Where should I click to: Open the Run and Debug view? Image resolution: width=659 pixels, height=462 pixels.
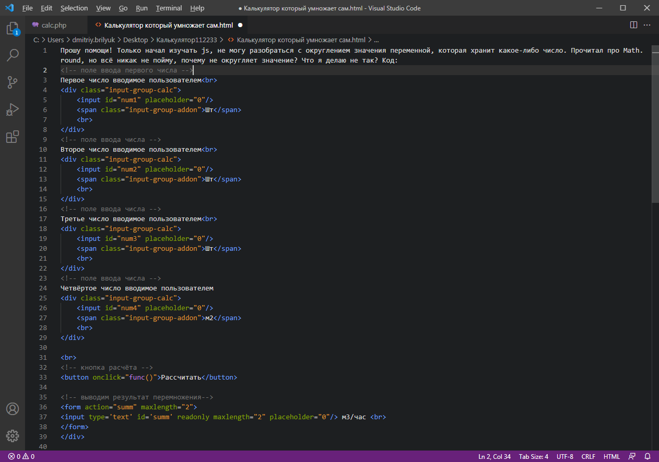coord(13,110)
